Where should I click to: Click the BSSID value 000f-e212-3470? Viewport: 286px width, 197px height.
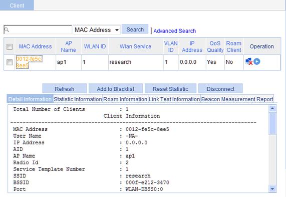pyautogui.click(x=147, y=183)
